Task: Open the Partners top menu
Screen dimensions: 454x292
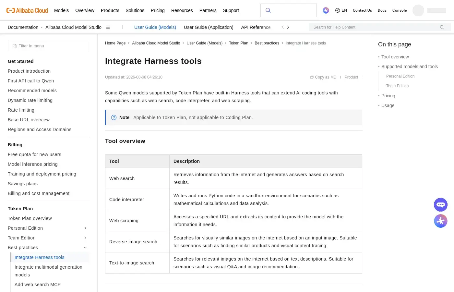Action: click(208, 10)
